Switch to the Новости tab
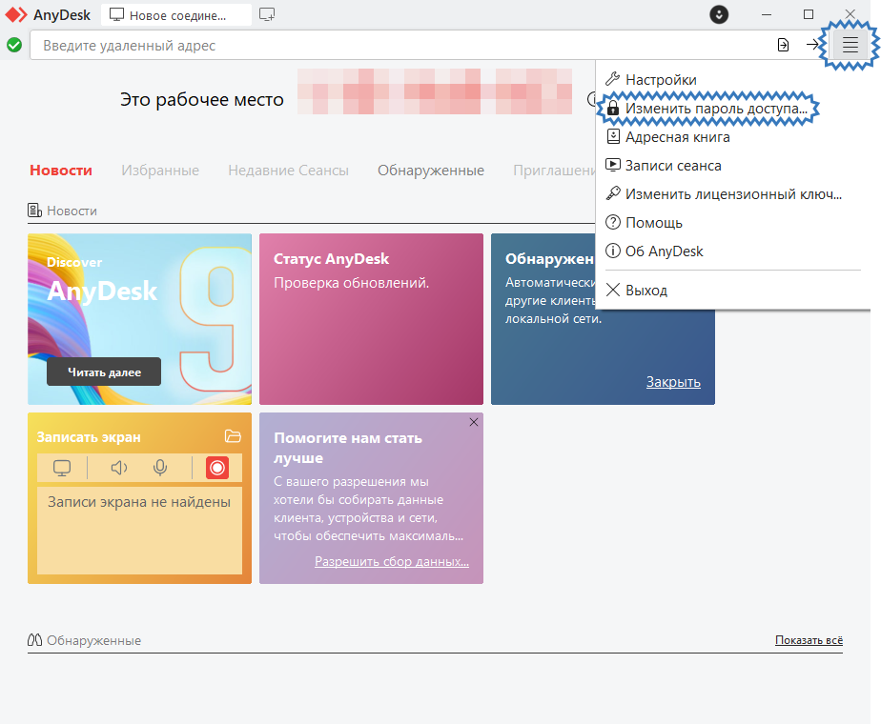 (x=61, y=171)
